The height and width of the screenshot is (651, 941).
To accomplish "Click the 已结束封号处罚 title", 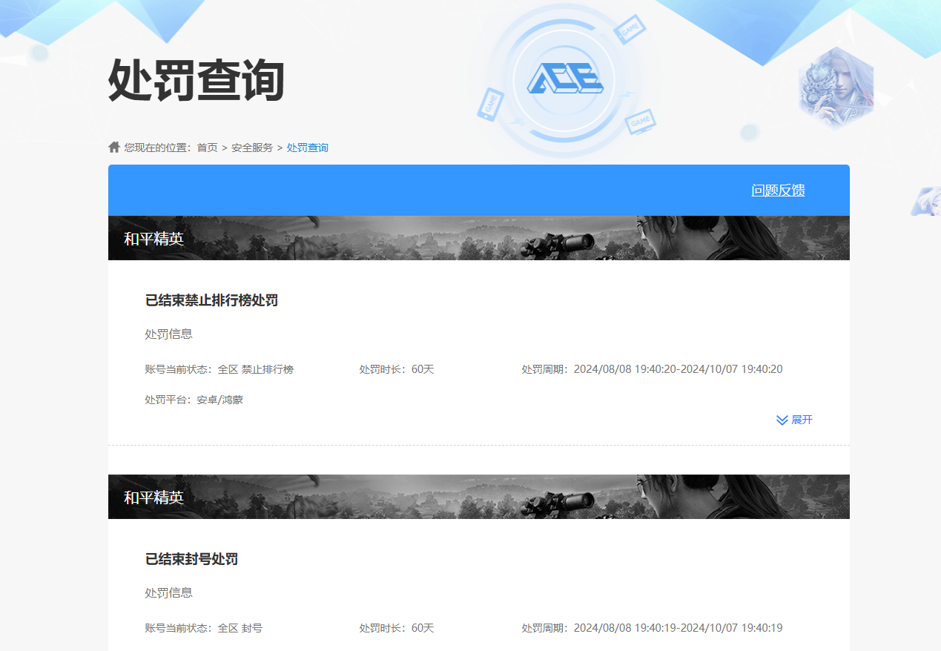I will pos(192,559).
